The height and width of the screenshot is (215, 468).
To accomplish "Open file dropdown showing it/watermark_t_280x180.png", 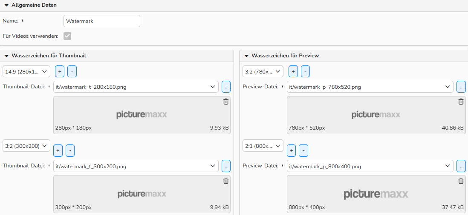I will (x=136, y=87).
